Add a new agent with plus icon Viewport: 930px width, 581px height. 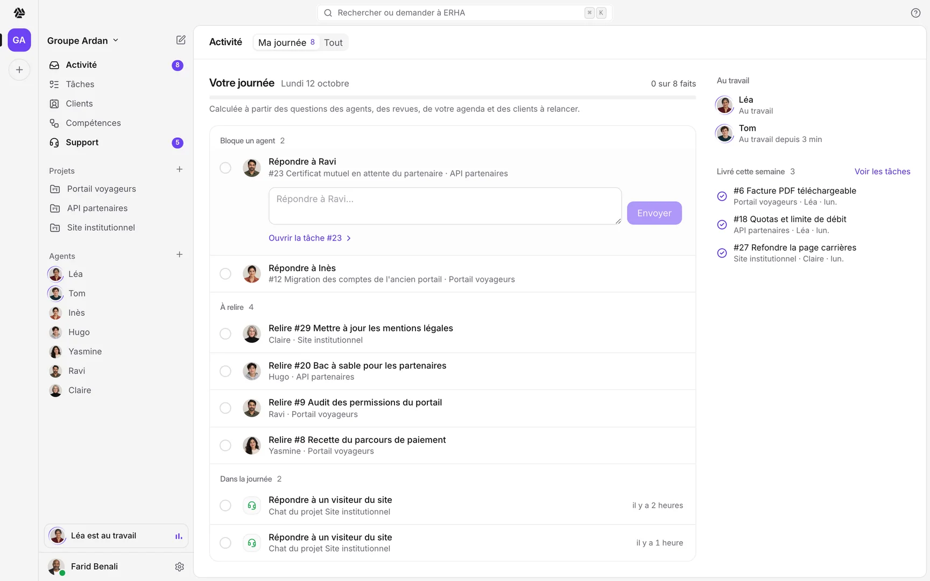[x=180, y=254]
